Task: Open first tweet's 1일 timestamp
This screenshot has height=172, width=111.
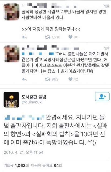Action: 106,6
